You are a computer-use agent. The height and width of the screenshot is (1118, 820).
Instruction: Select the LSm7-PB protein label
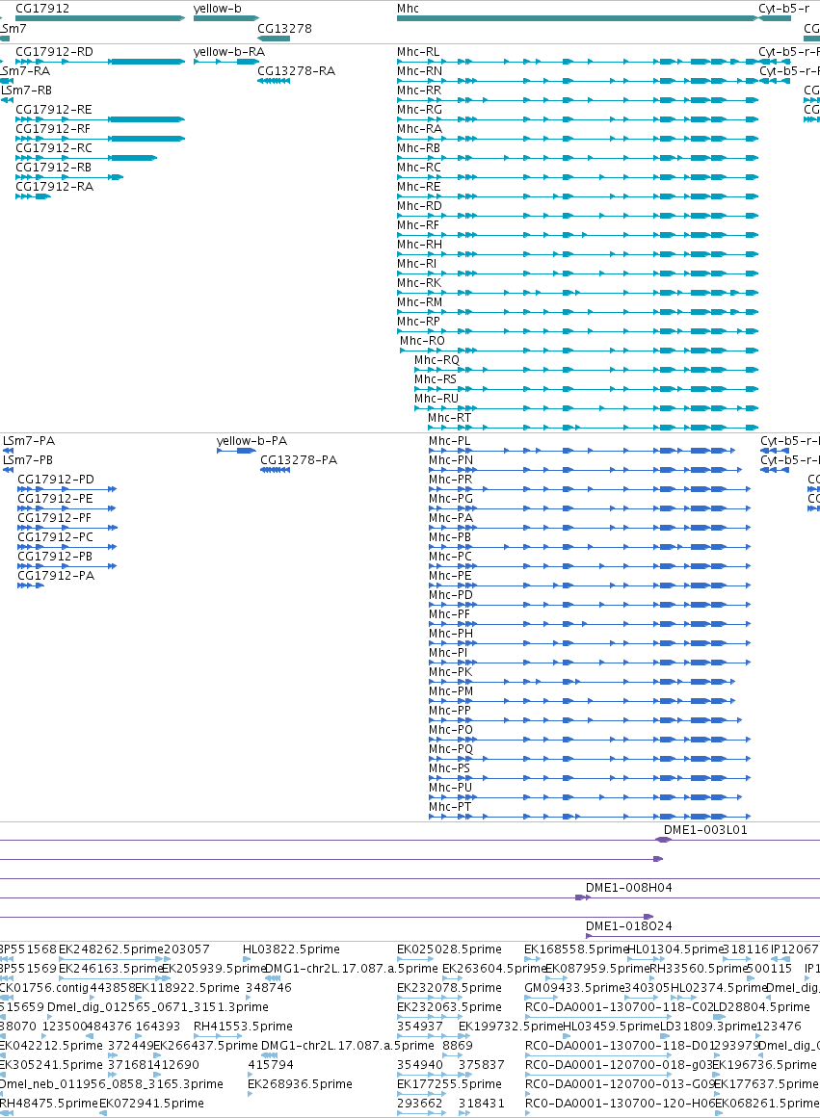[x=28, y=460]
